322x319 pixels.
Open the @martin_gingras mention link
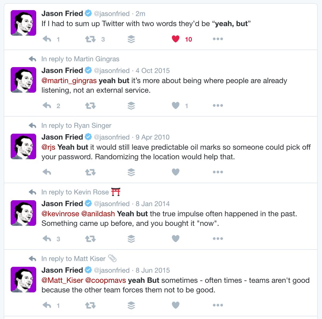click(x=69, y=81)
